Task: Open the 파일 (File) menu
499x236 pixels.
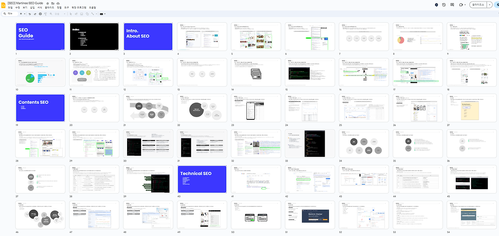Action: [10, 7]
